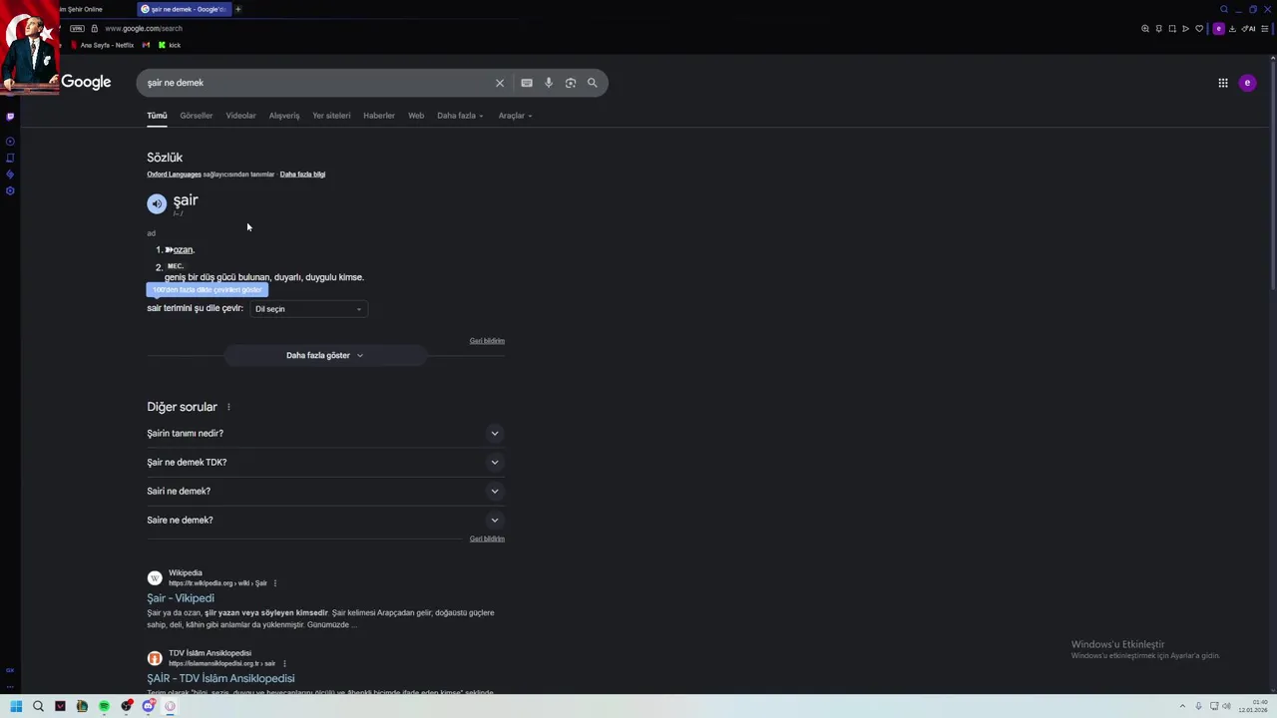The image size is (1277, 718).
Task: Open Oxford Languages provider link
Action: 174,175
